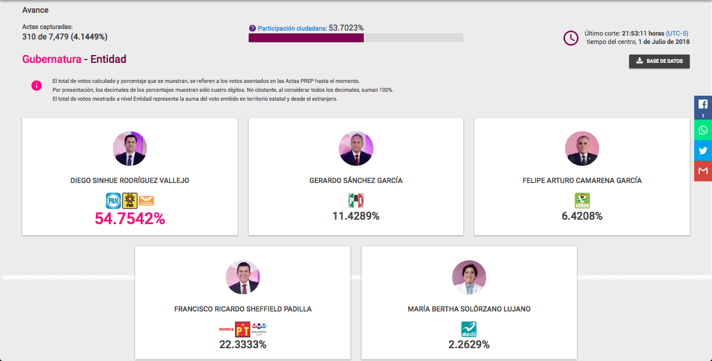Click the PT party logo
This screenshot has height=361, width=712.
pyautogui.click(x=243, y=329)
